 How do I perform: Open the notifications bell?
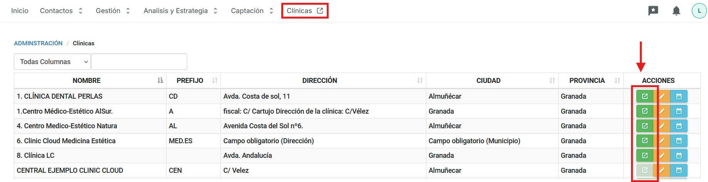pyautogui.click(x=676, y=11)
